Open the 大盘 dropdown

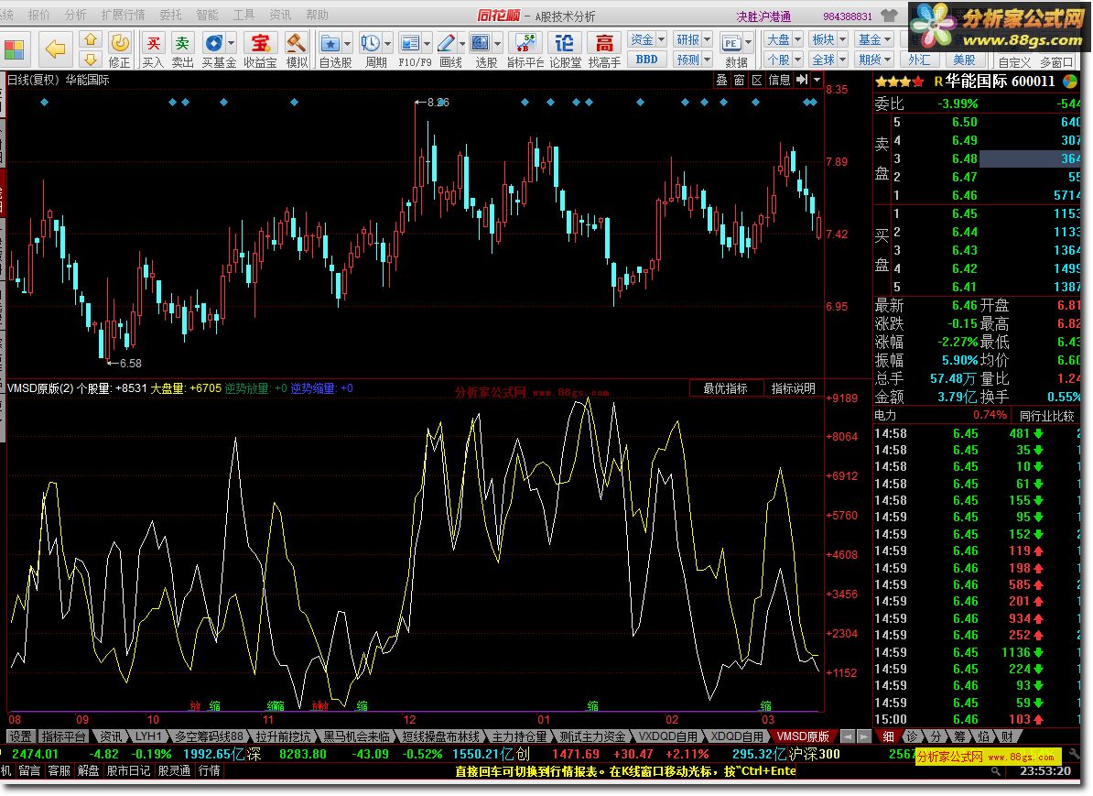[x=784, y=39]
